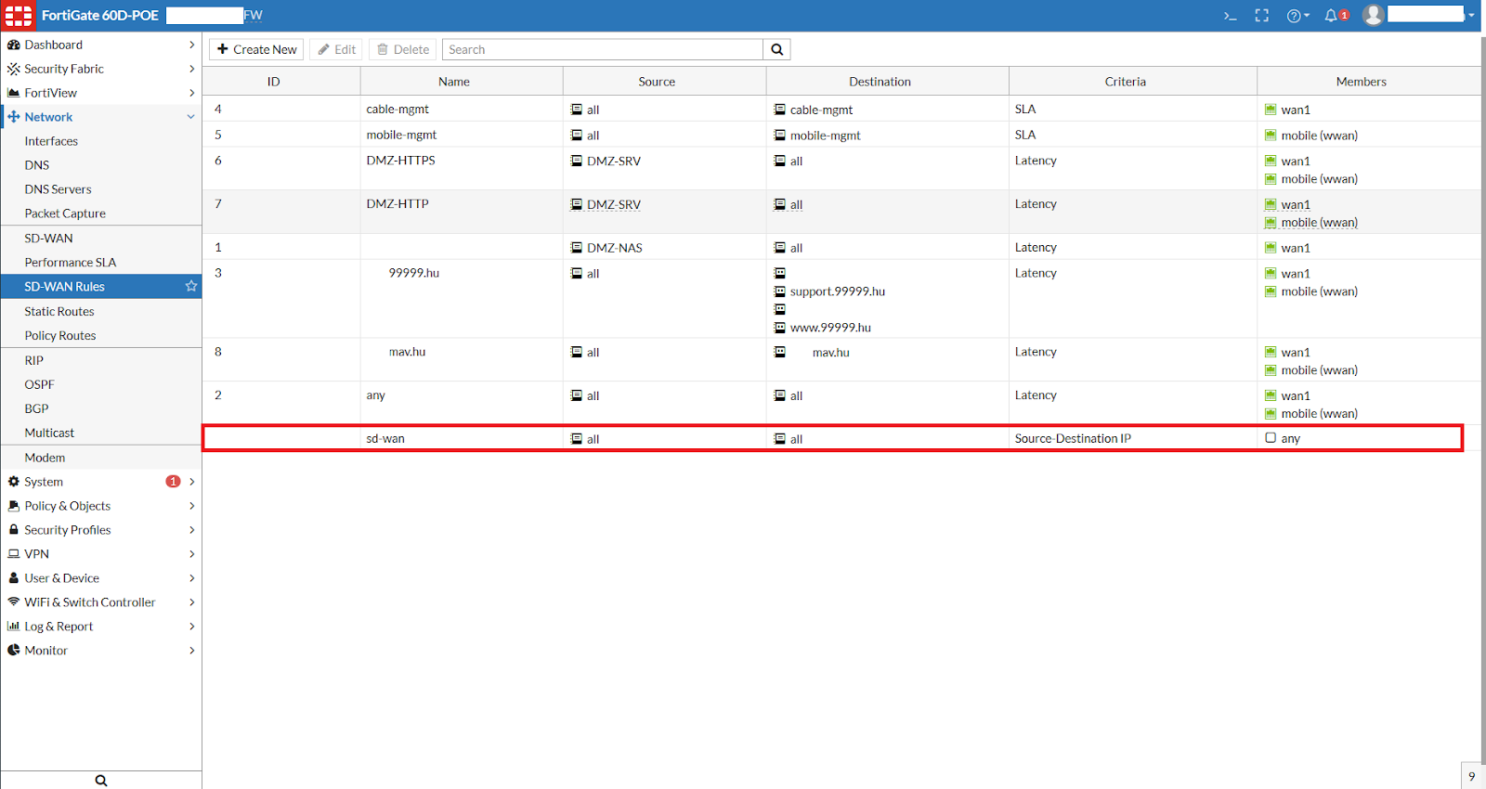Sort by the Criteria column header

click(x=1132, y=82)
